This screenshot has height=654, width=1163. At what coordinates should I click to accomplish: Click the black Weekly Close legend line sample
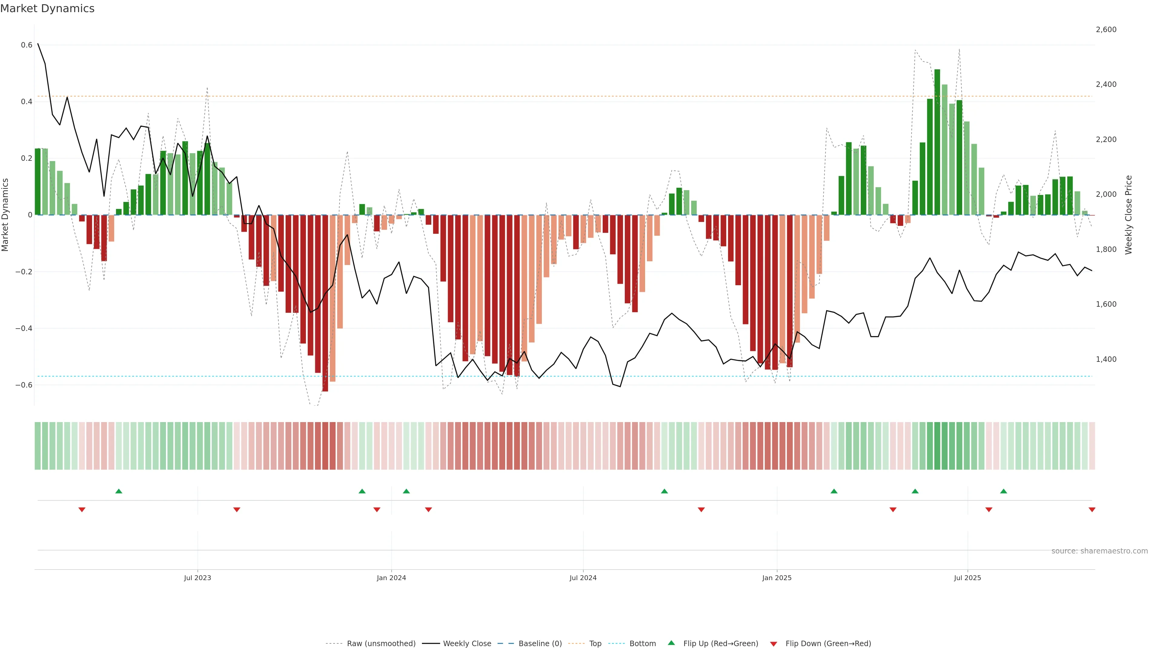431,644
